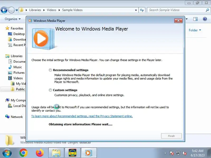Click the Favorites star icon
This screenshot has height=158, width=211.
(7, 28)
